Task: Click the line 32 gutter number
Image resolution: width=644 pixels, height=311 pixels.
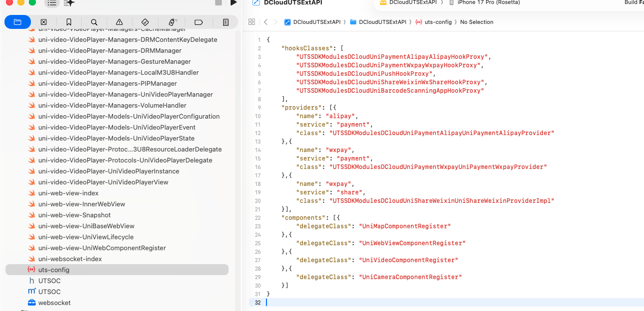Action: 258,303
